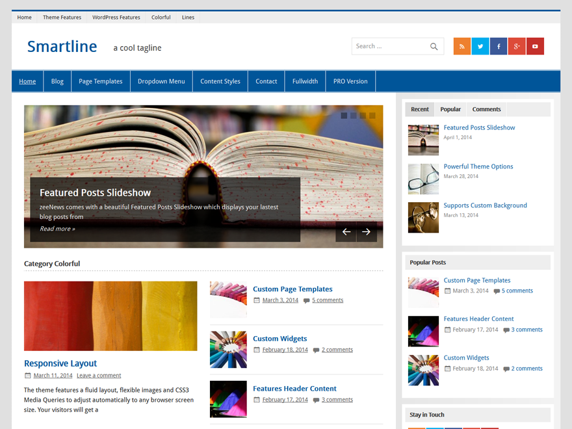
Task: Open Custom Widgets in Popular Posts sidebar
Action: point(466,358)
